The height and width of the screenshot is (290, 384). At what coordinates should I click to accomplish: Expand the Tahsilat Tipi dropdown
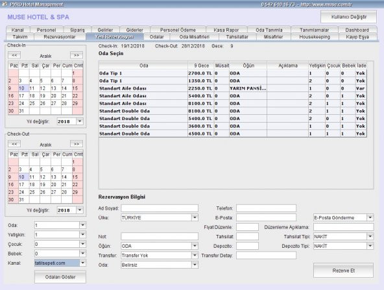tap(370, 237)
